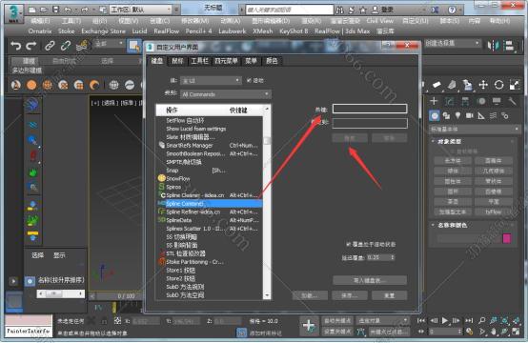Open the Hierarchy tab icon in command panel
528x343 pixels.
[x=465, y=101]
